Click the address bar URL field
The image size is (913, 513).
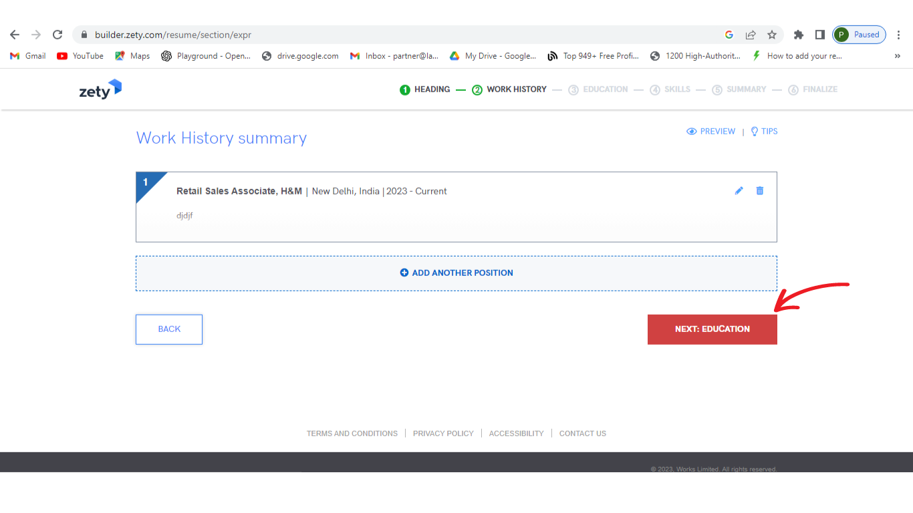pos(401,35)
